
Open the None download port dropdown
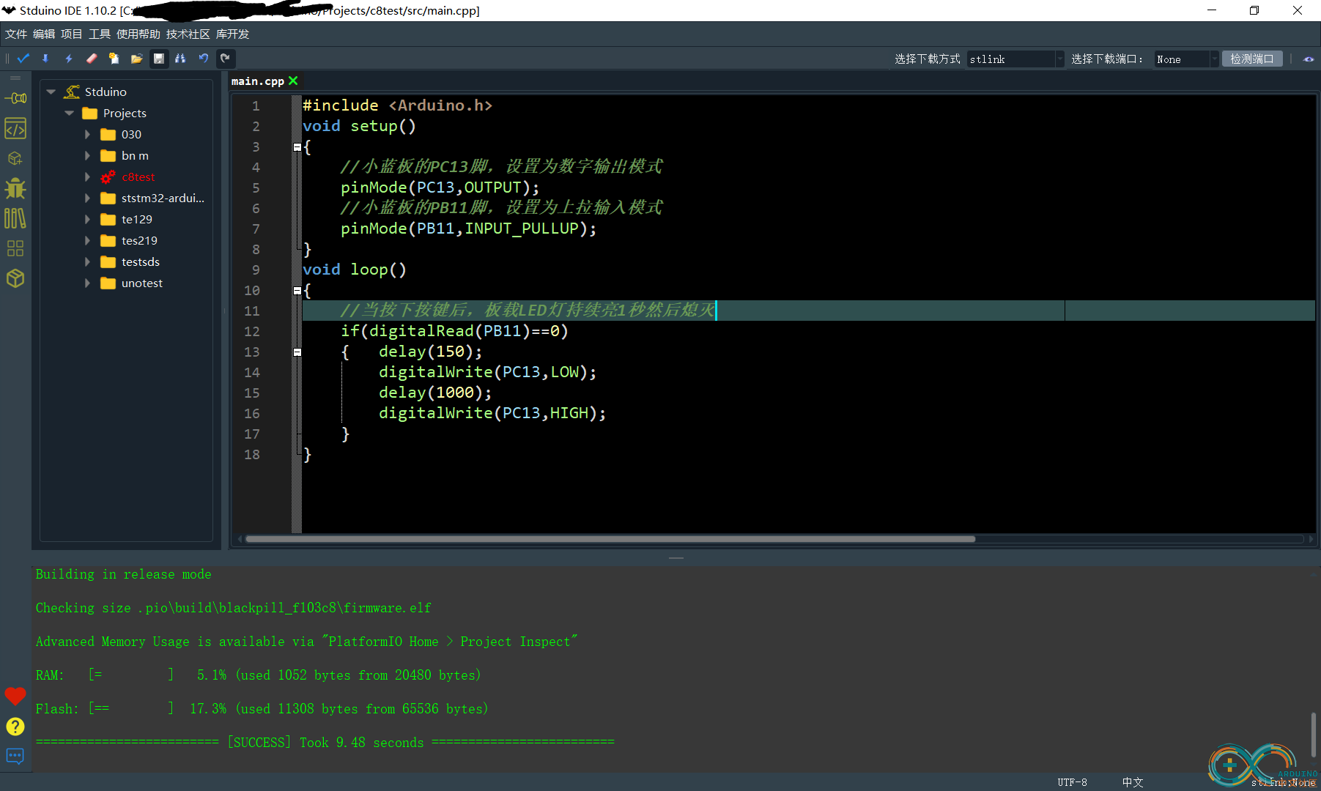click(1186, 59)
